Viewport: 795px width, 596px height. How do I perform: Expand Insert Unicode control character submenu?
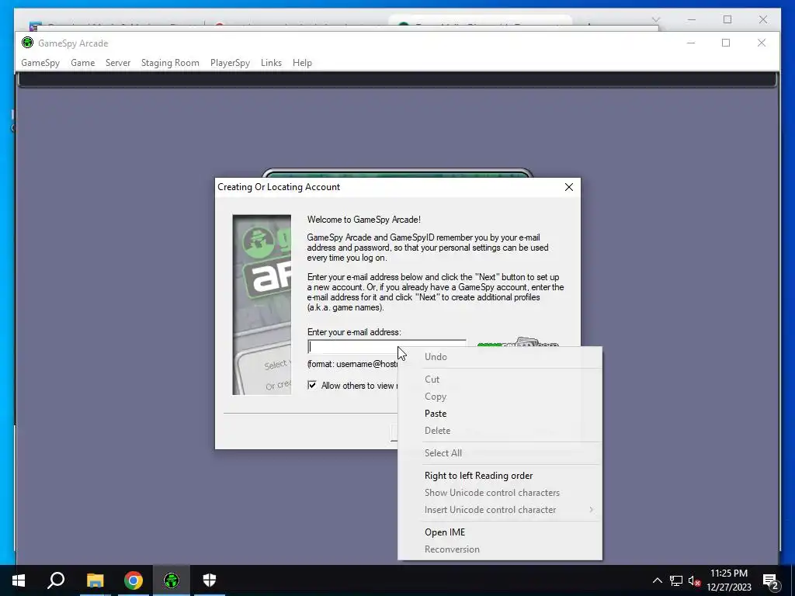[500, 510]
